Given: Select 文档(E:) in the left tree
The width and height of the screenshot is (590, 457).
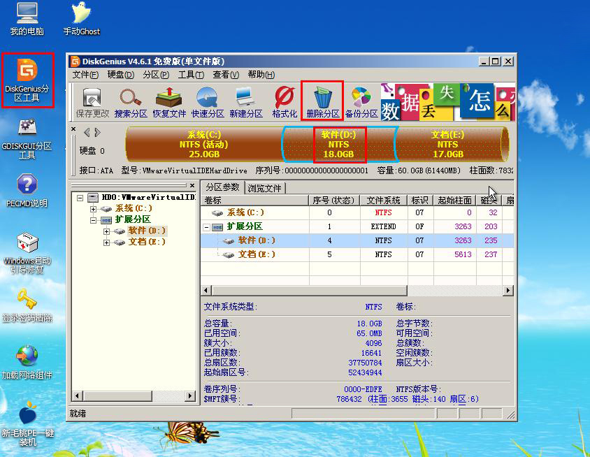Looking at the screenshot, I should tap(147, 242).
